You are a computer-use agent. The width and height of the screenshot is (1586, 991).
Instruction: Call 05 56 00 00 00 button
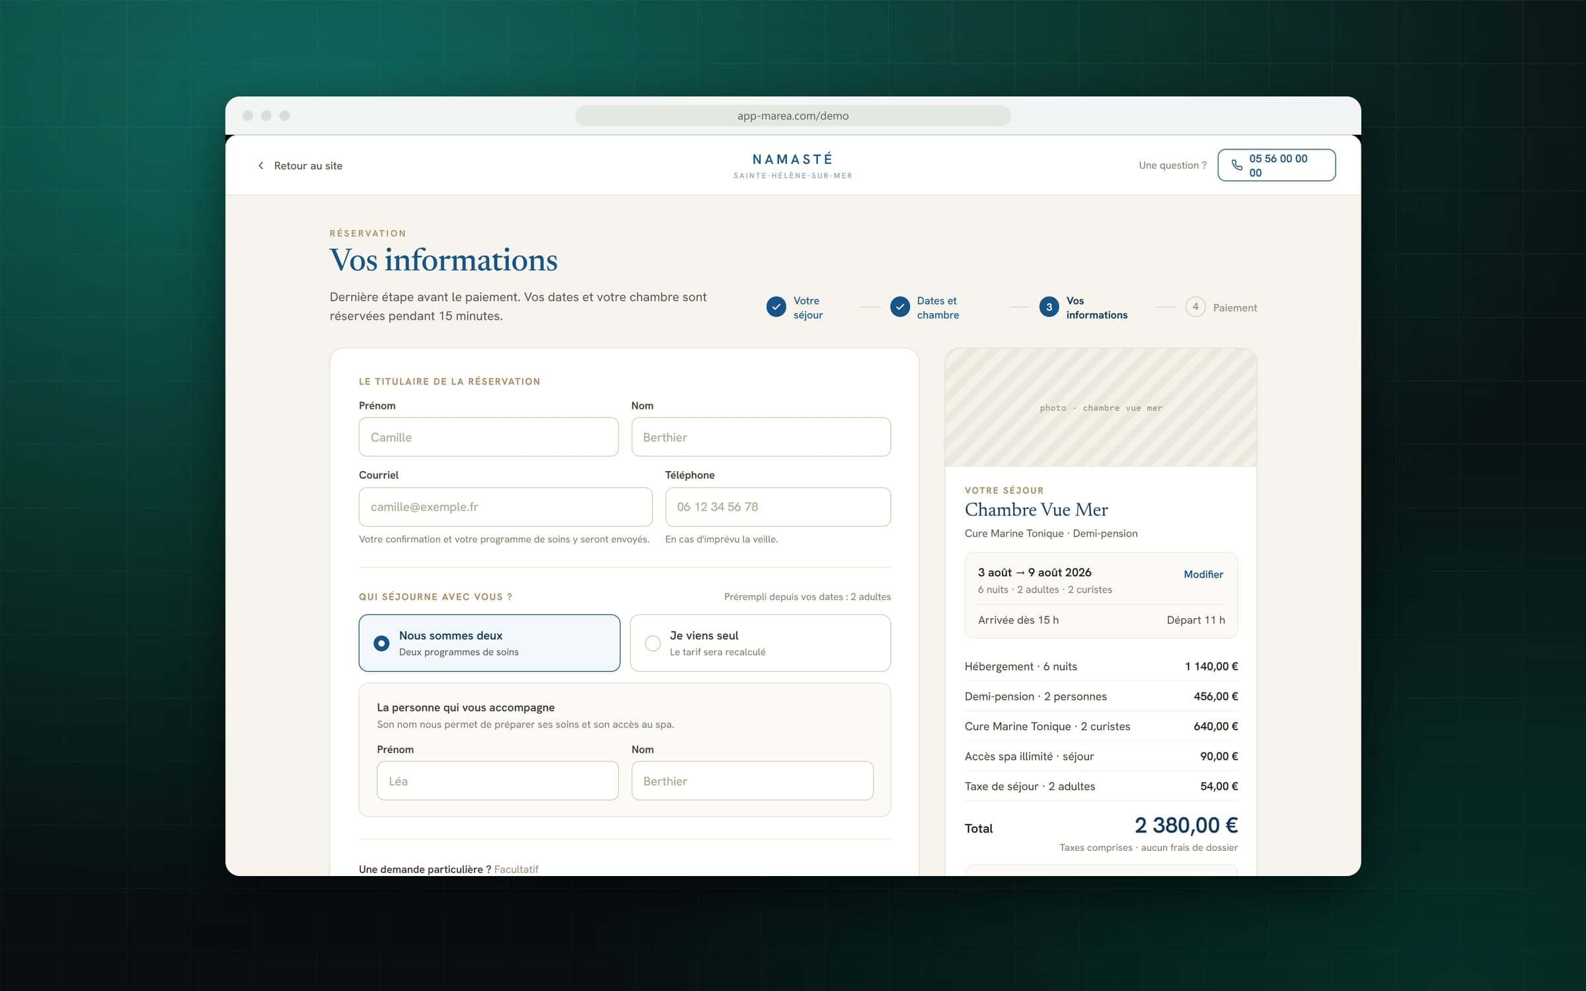click(1277, 165)
